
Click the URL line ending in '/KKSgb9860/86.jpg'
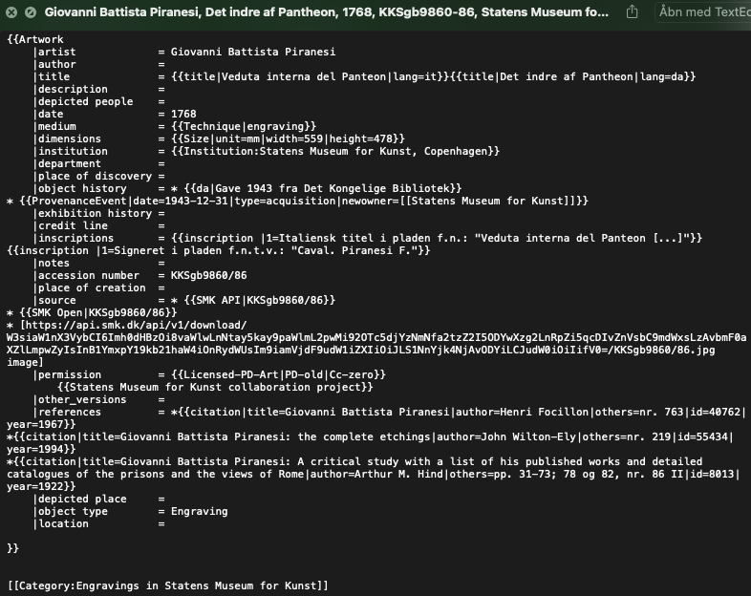[360, 351]
